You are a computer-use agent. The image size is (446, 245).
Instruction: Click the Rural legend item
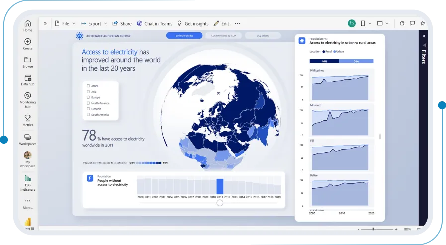(x=327, y=52)
